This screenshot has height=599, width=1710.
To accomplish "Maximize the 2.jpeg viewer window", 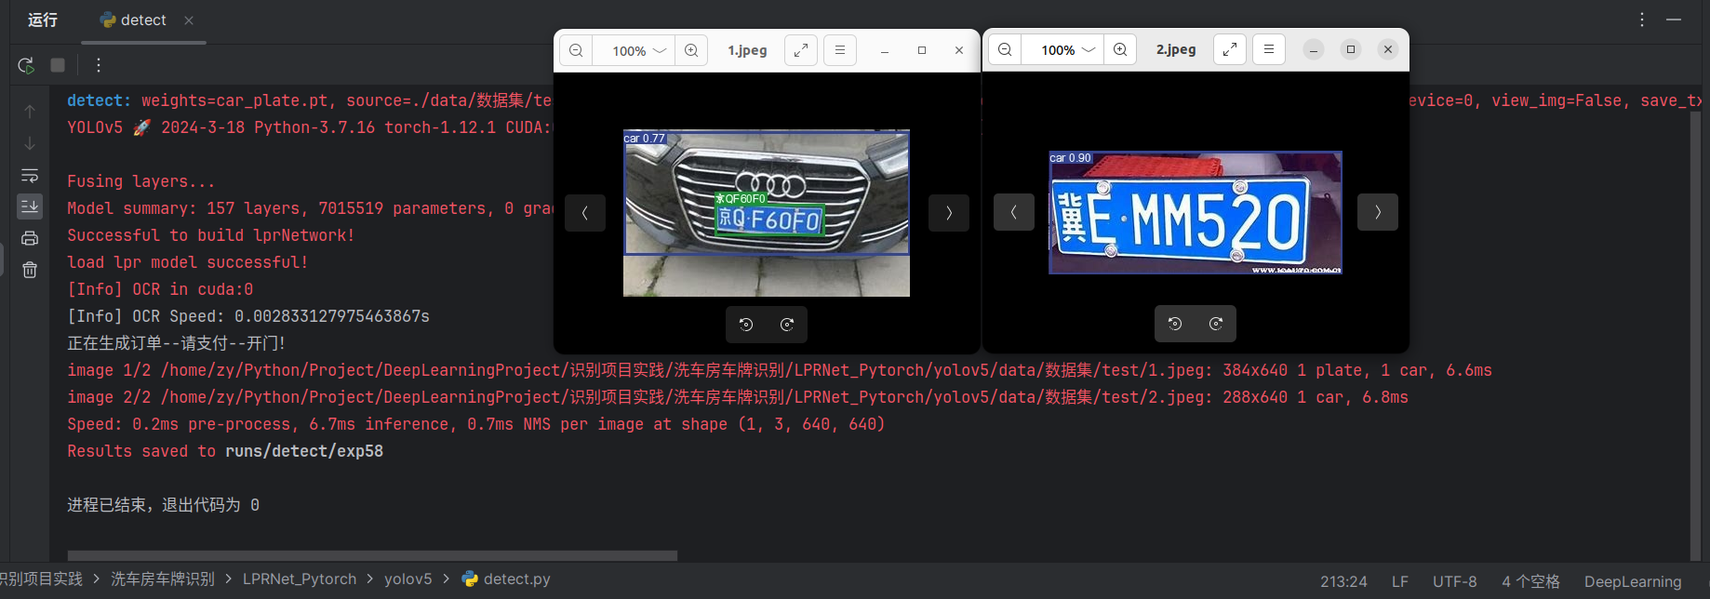I will pos(1351,50).
